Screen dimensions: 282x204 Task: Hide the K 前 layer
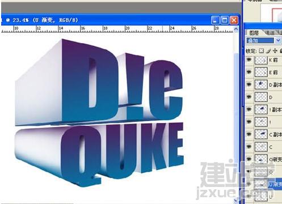click(x=249, y=59)
